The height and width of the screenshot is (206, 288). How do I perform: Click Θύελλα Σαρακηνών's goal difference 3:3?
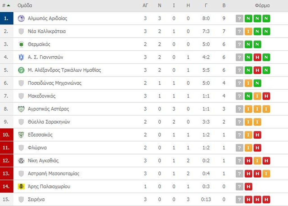coord(206,122)
